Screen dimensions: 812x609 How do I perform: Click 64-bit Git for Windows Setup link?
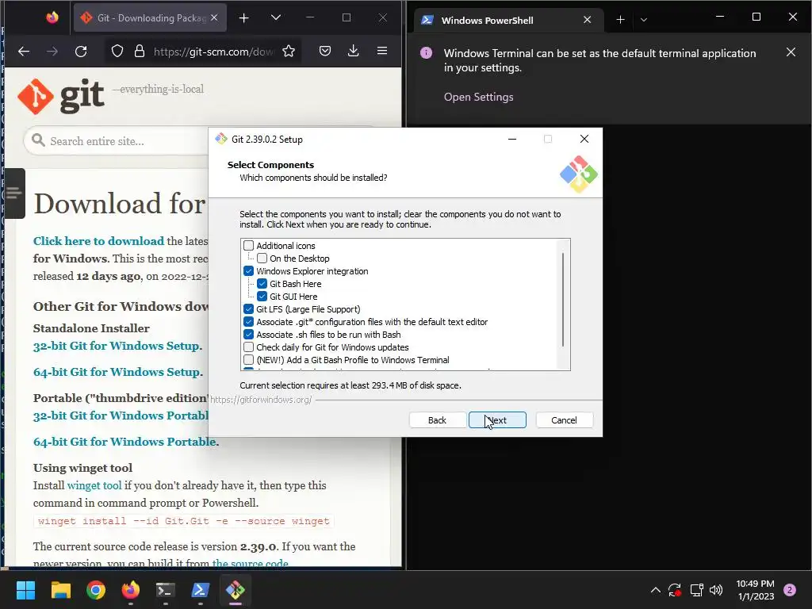coord(117,372)
